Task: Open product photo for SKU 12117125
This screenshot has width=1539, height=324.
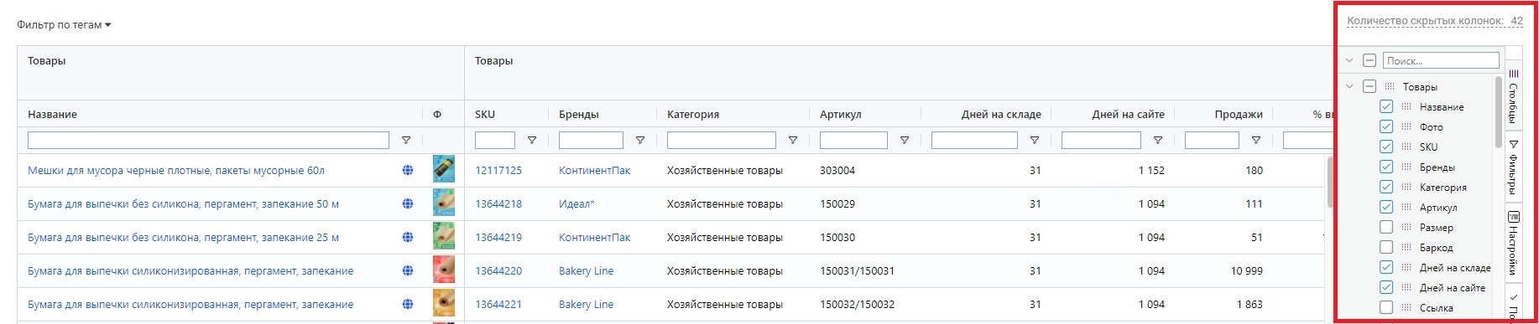Action: click(444, 169)
